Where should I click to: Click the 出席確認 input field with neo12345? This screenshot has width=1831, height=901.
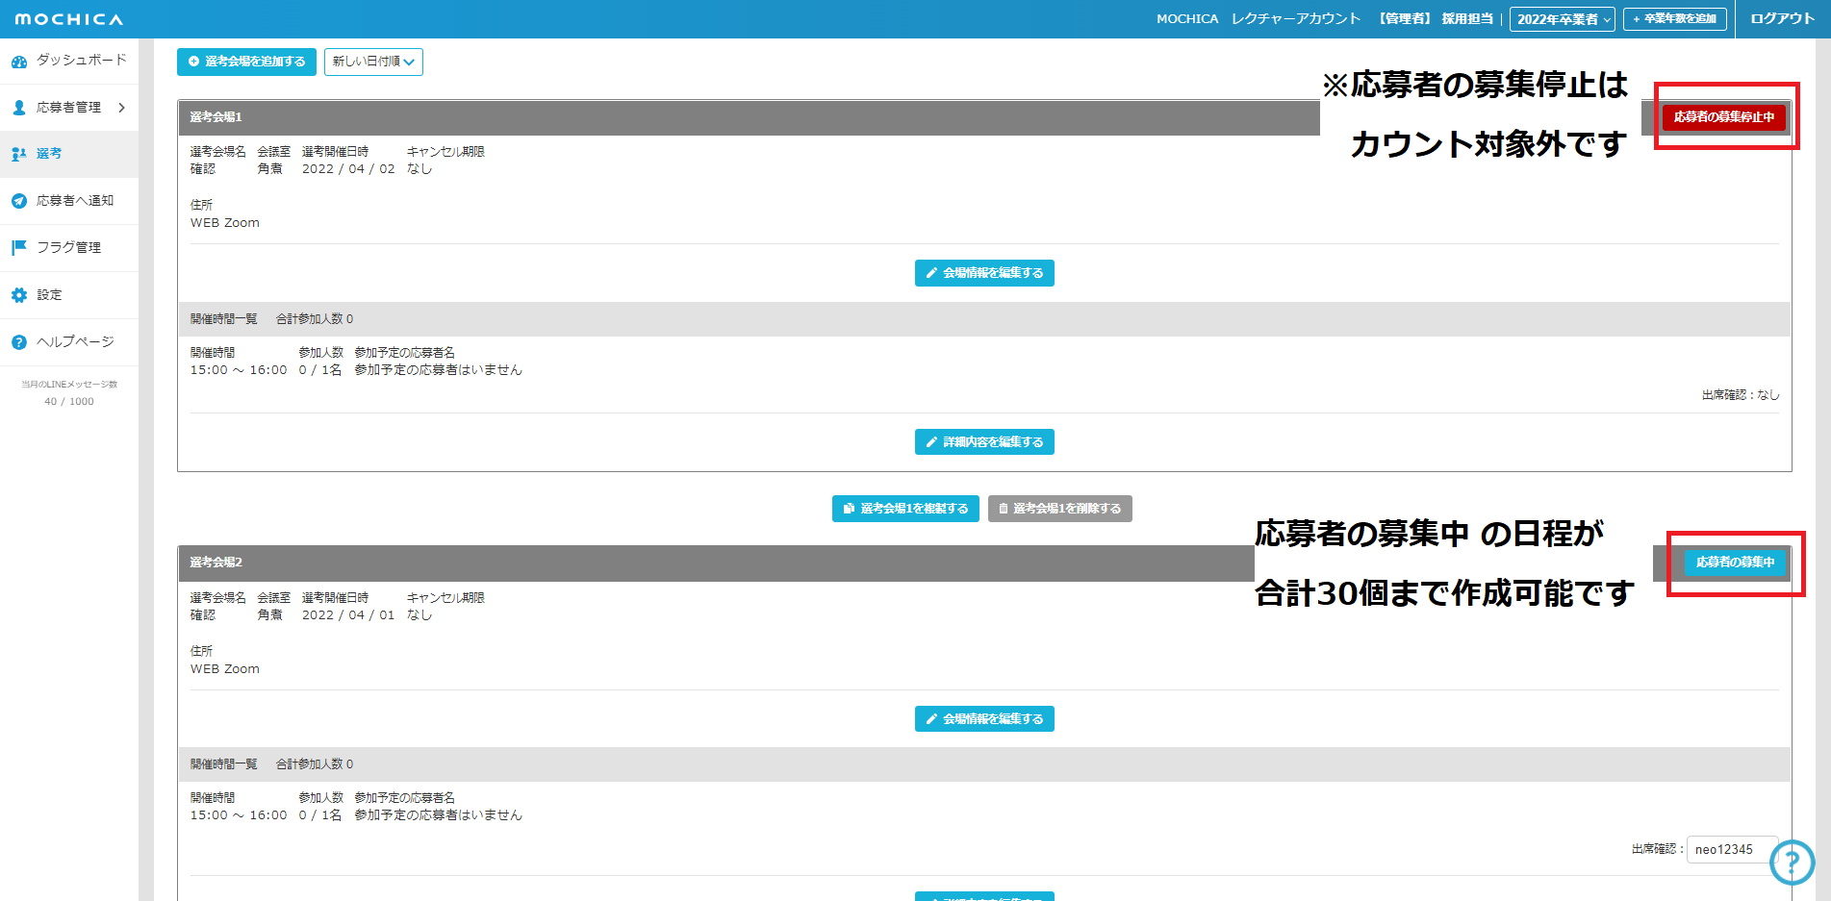(1731, 849)
